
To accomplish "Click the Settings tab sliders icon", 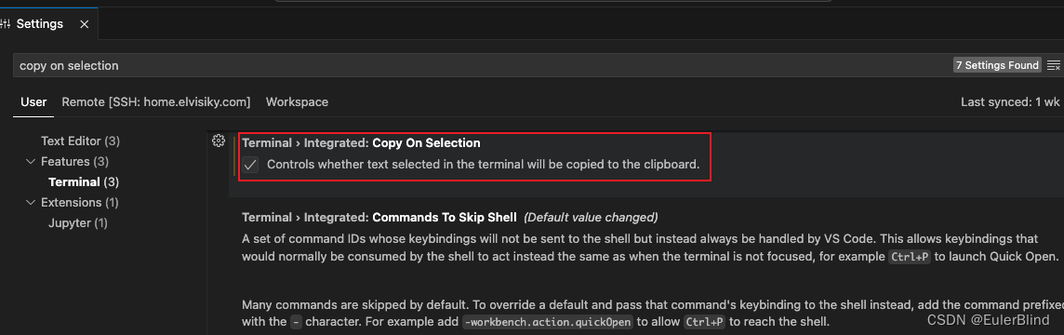I will (x=6, y=24).
